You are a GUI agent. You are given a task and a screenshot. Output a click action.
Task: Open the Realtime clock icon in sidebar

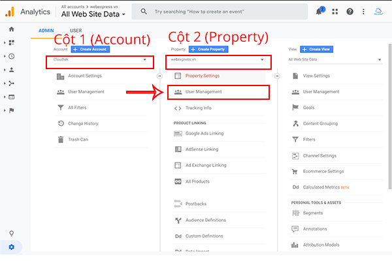[12, 56]
